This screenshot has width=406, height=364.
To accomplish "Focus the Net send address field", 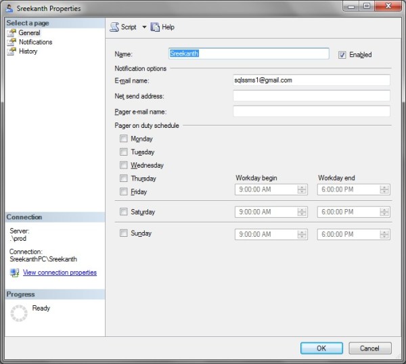I will (x=311, y=95).
